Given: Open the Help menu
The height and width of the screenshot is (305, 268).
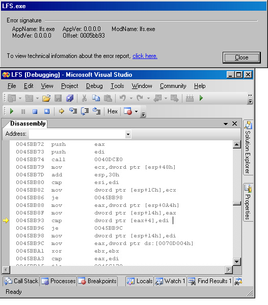Looking at the screenshot, I should pos(200,86).
